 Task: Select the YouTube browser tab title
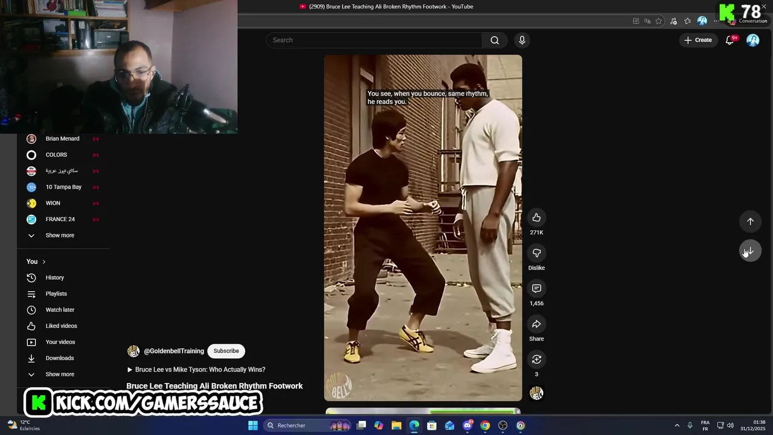390,7
